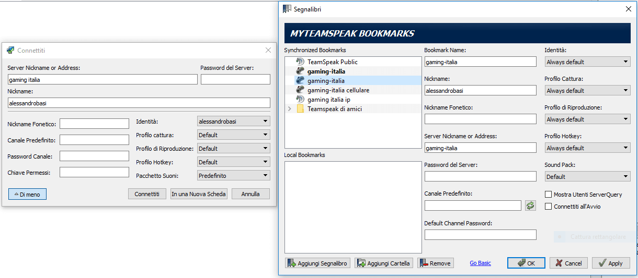638x278 pixels.
Task: Apply bookmark changes
Action: (x=611, y=263)
